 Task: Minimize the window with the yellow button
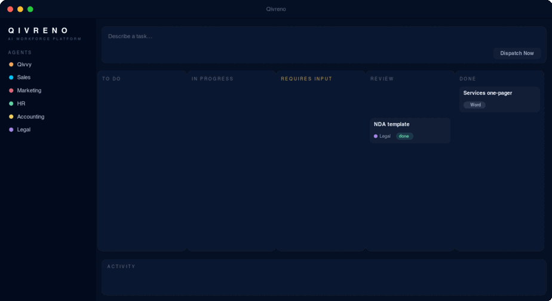20,9
